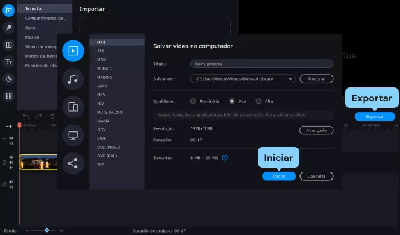Open the Titles tool icon
The width and height of the screenshot is (400, 235).
8,61
